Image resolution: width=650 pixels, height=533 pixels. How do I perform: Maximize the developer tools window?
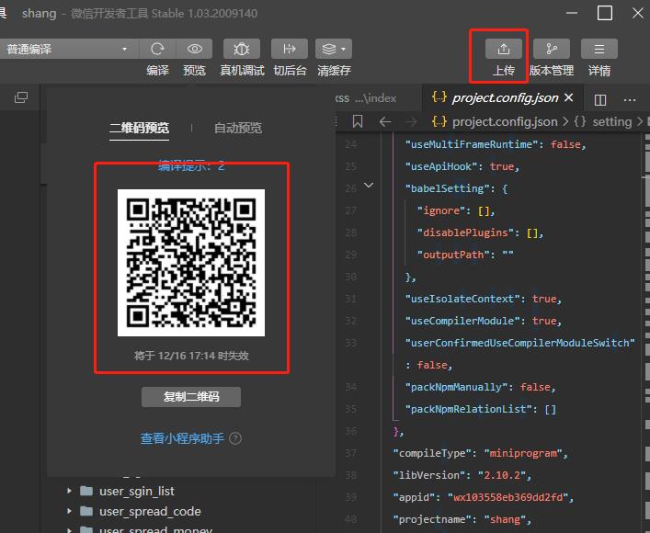point(604,13)
